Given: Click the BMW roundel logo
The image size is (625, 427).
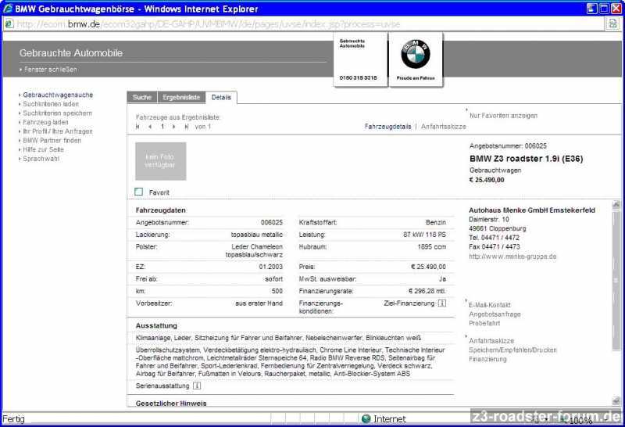Looking at the screenshot, I should 416,55.
